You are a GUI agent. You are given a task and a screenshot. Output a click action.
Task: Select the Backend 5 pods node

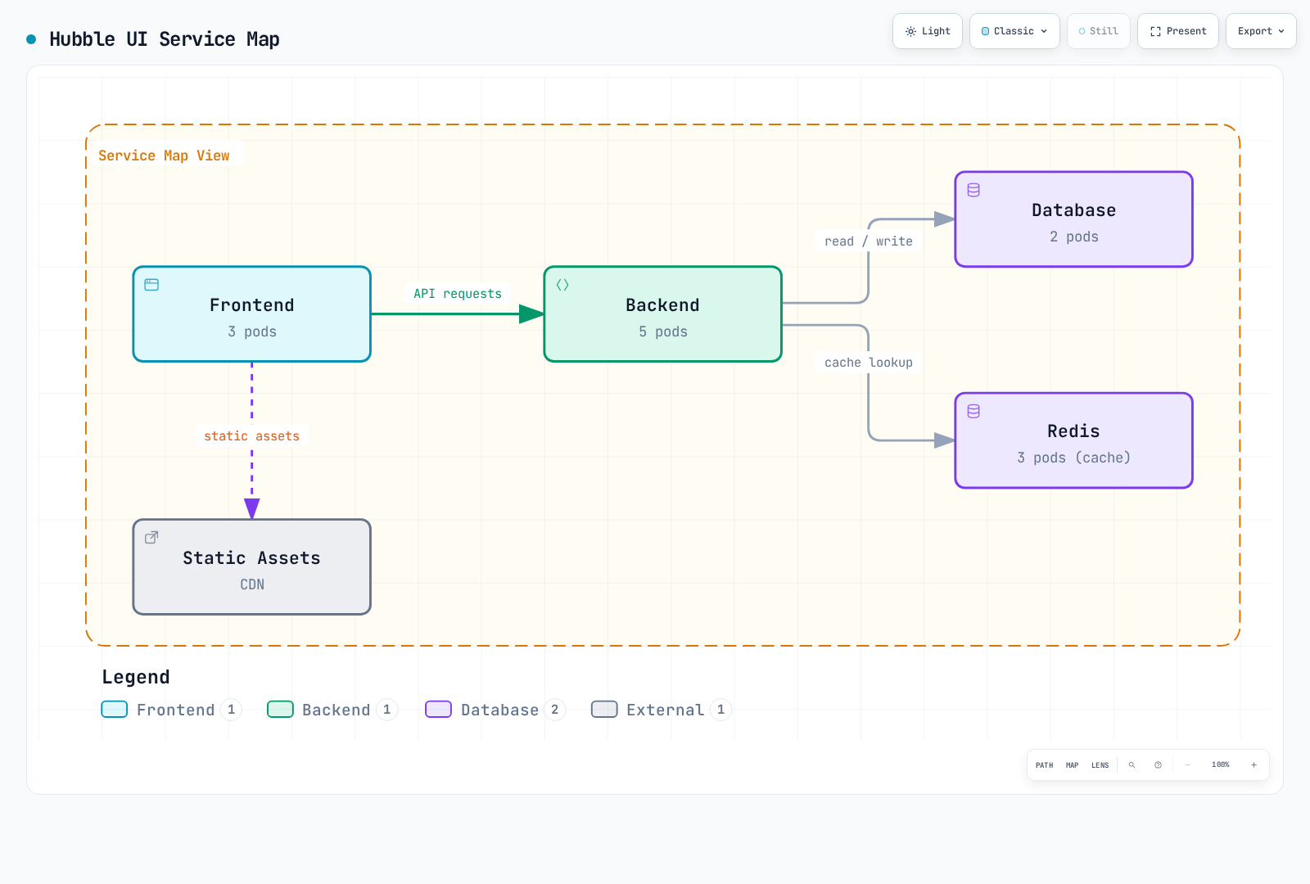(x=663, y=314)
